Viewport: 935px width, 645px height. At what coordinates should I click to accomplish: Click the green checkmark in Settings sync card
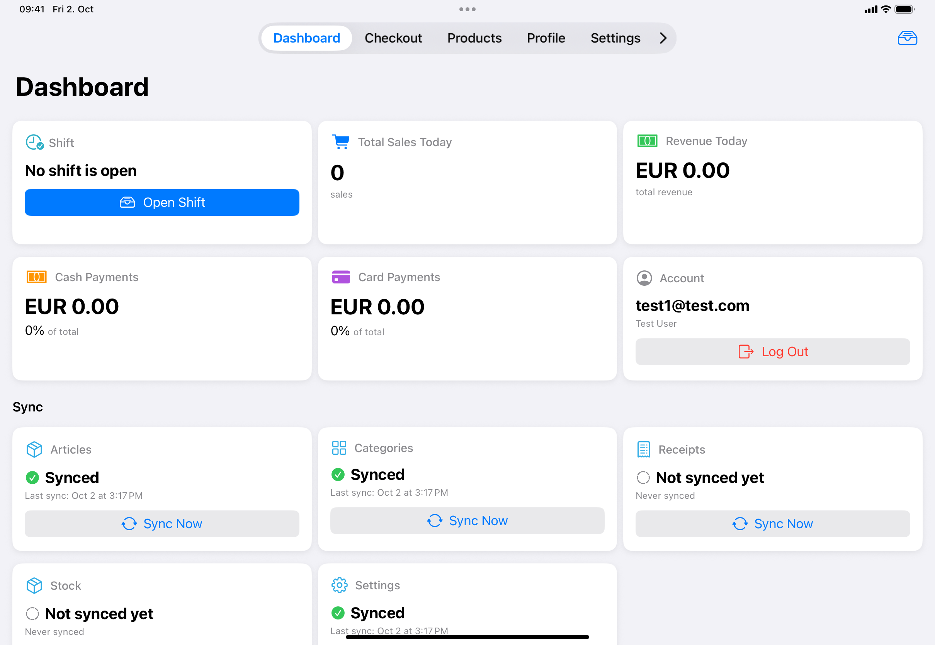pyautogui.click(x=338, y=613)
